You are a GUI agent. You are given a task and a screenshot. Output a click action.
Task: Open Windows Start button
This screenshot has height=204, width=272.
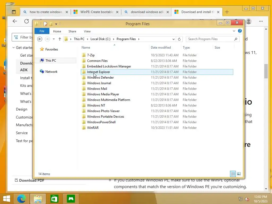point(7,199)
